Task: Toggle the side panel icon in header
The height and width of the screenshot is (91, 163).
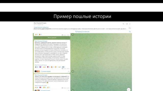Action: click(127, 24)
